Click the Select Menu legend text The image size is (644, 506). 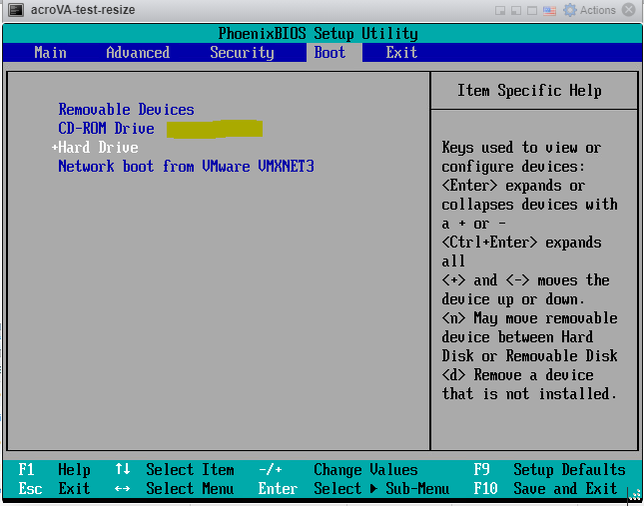[x=190, y=488]
